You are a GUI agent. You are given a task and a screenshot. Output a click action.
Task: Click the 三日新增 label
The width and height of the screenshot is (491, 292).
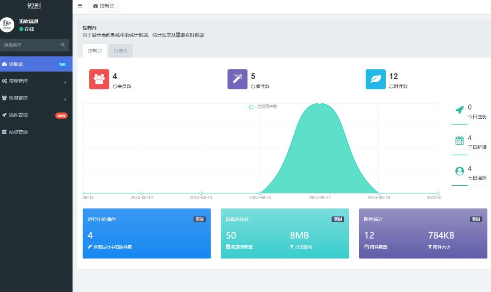point(477,147)
